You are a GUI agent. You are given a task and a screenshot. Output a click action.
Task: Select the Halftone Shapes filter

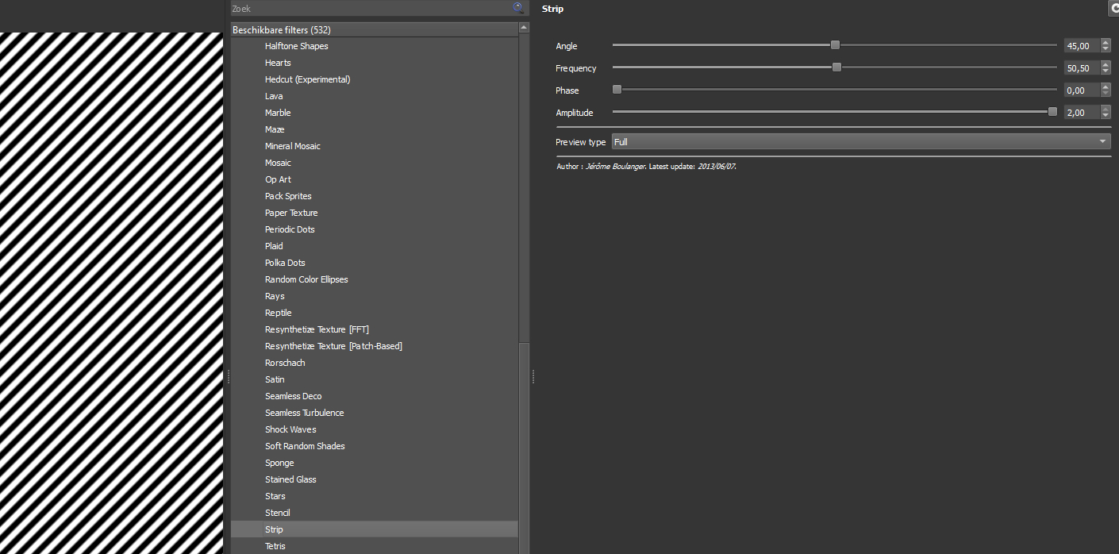point(296,46)
